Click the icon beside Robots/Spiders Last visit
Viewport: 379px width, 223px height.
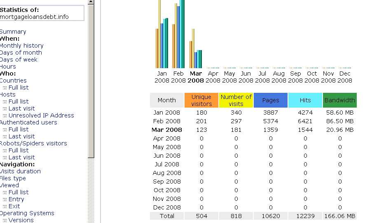click(5, 158)
